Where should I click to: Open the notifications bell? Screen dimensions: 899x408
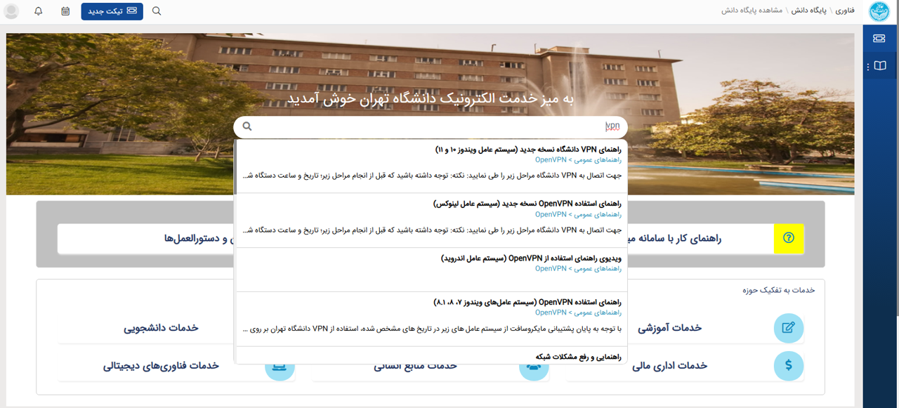(39, 11)
